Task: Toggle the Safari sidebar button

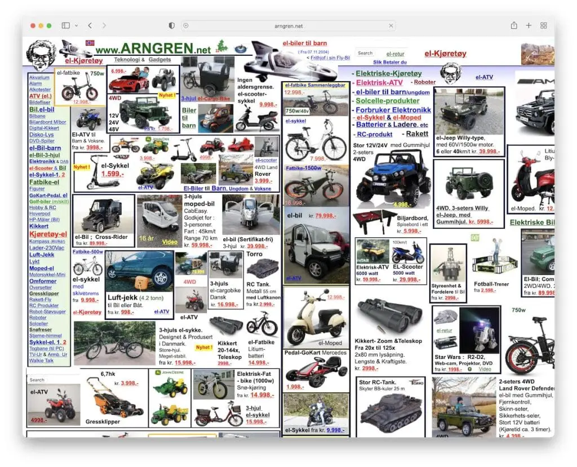Action: pos(66,25)
